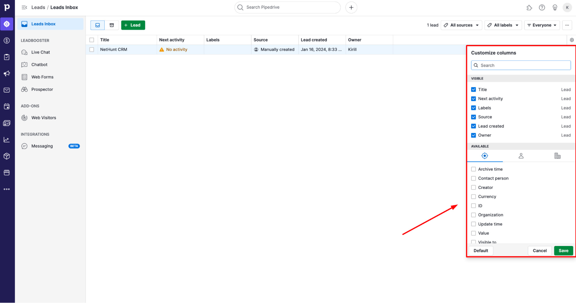This screenshot has height=303, width=576.
Task: Expand the Everyone owner dropdown
Action: (542, 25)
